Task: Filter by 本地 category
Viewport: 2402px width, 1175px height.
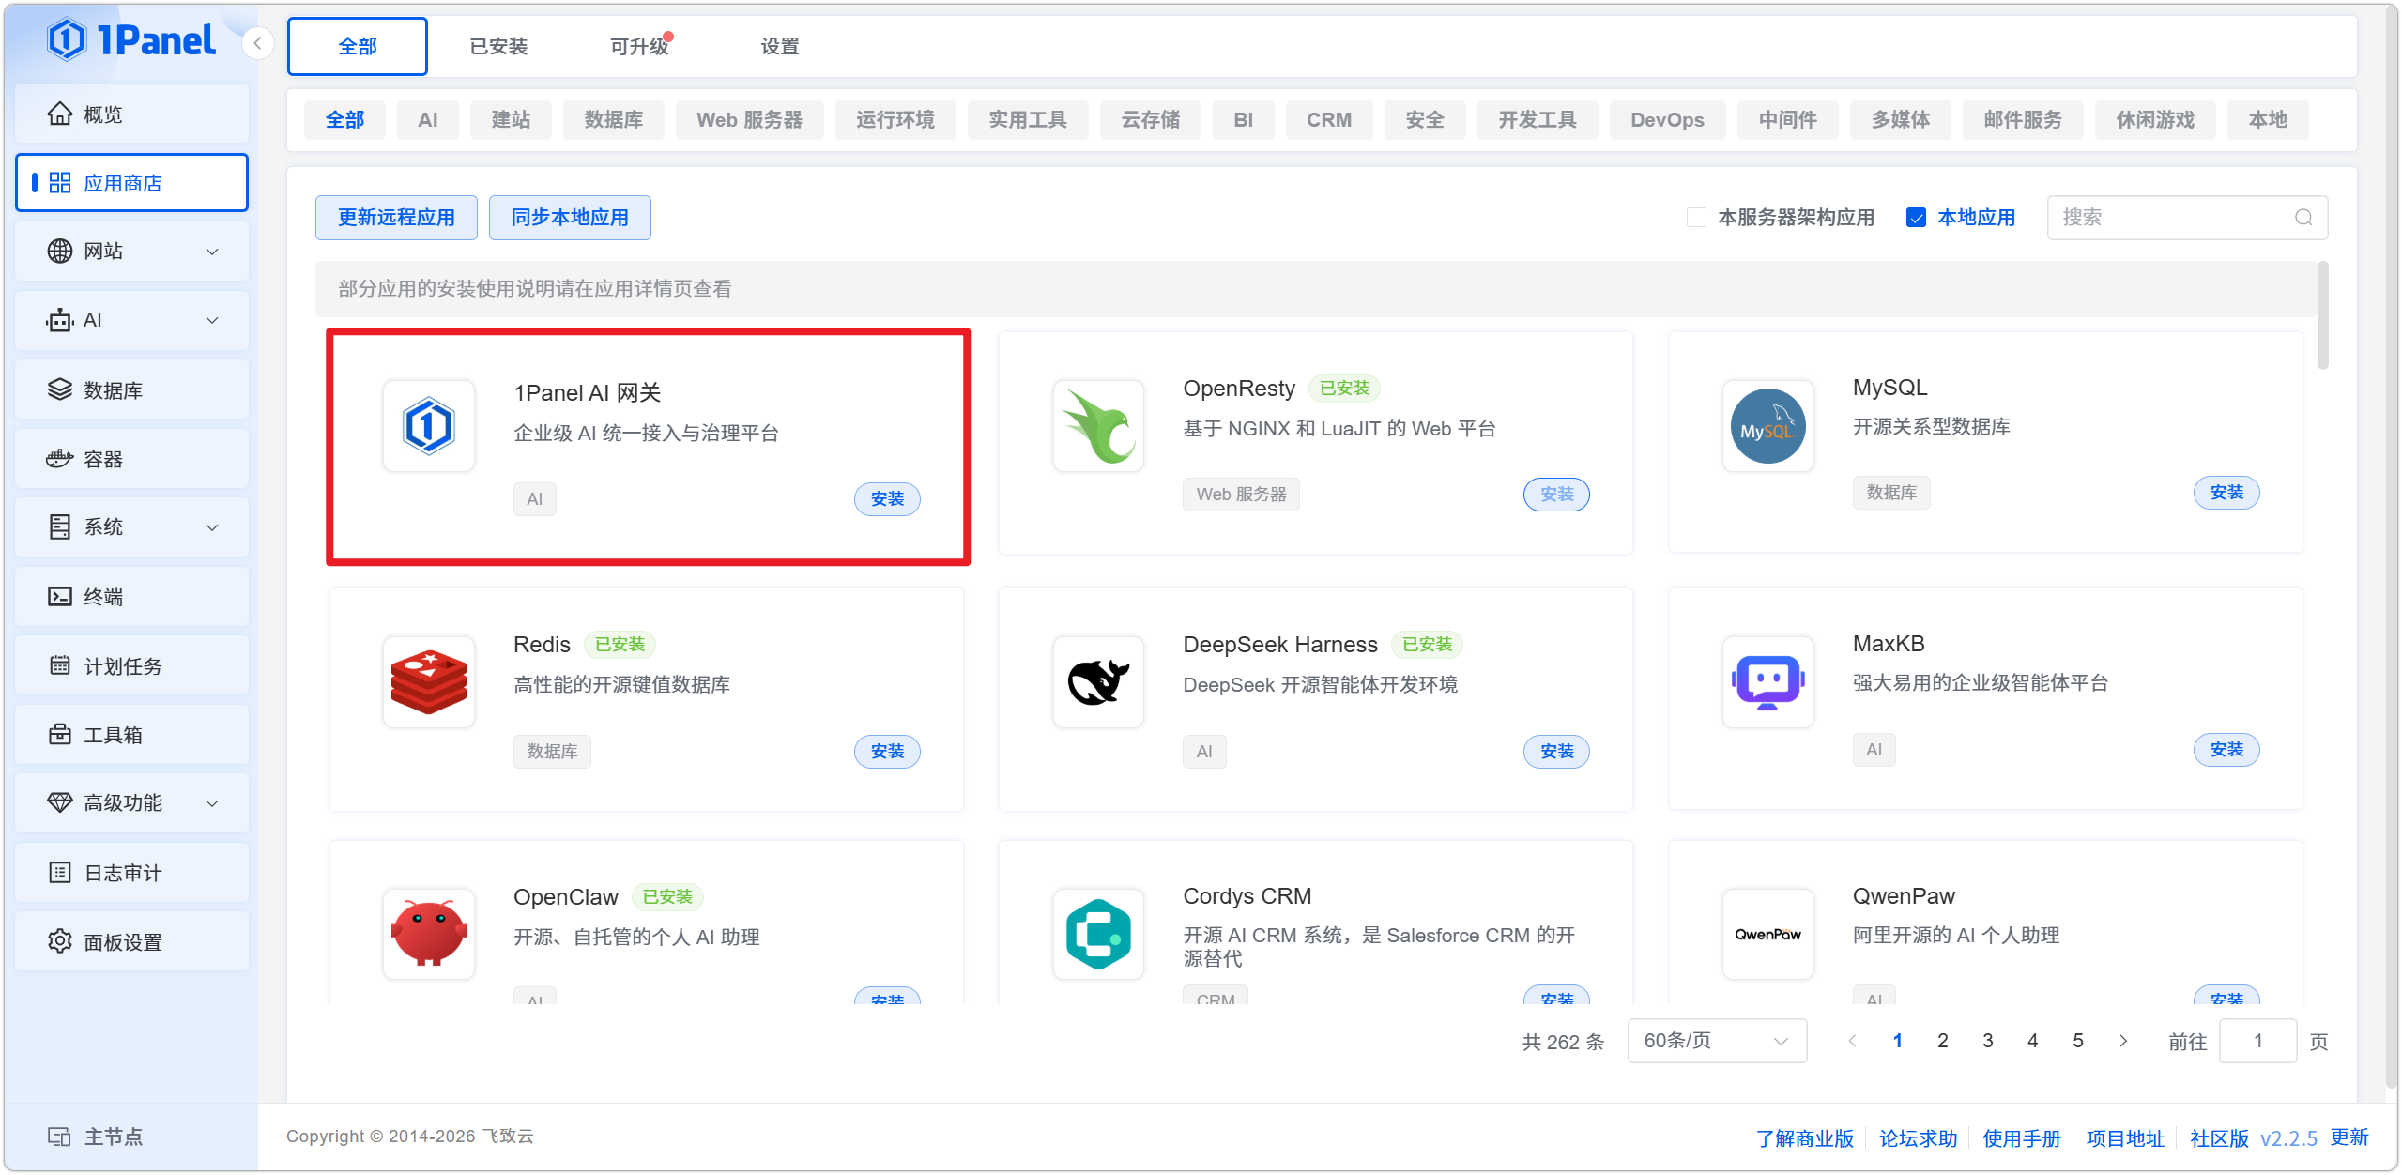Action: click(x=2268, y=120)
